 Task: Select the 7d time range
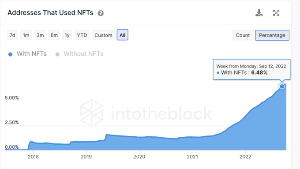12,35
